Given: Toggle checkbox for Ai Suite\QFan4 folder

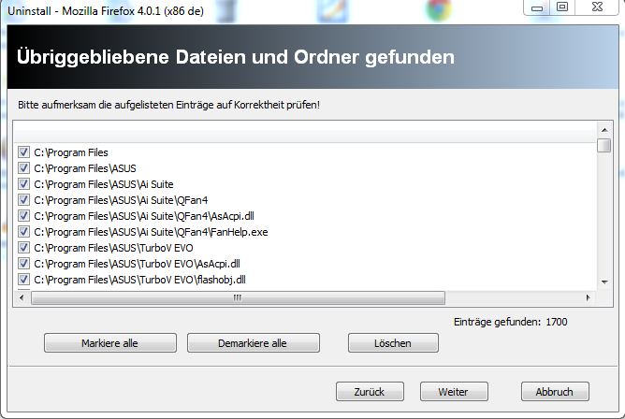Looking at the screenshot, I should pyautogui.click(x=23, y=200).
